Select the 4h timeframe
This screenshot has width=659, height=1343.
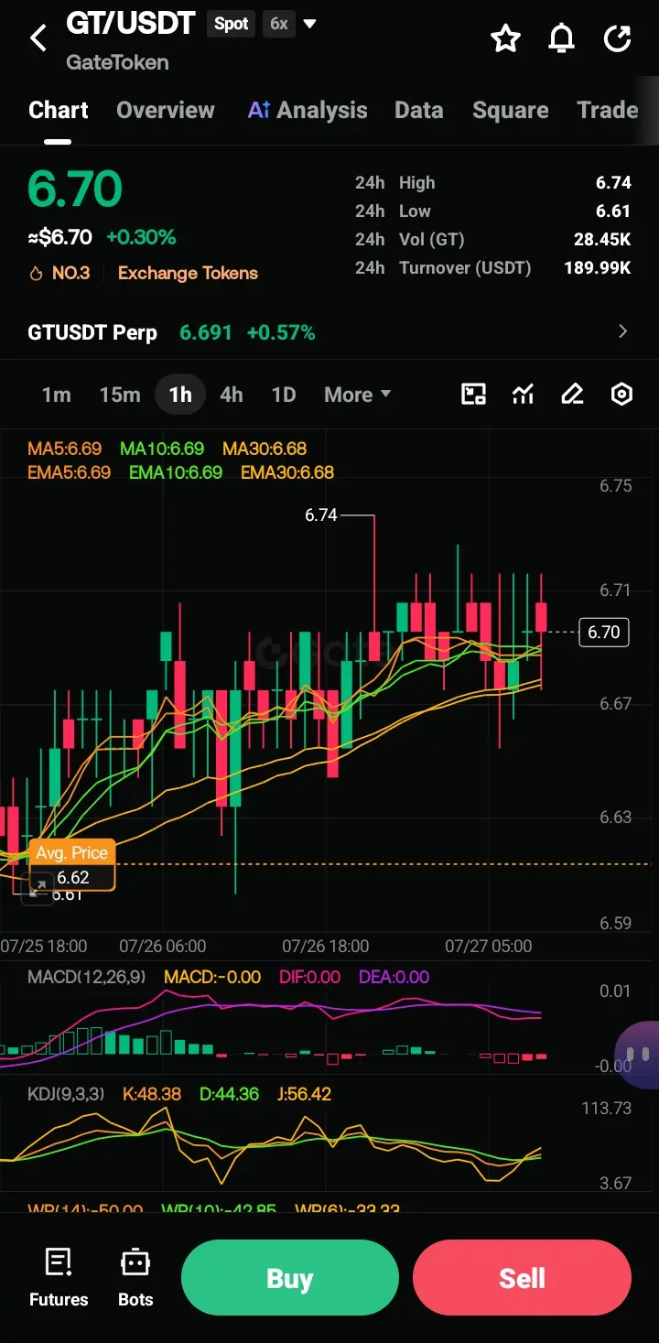(232, 395)
